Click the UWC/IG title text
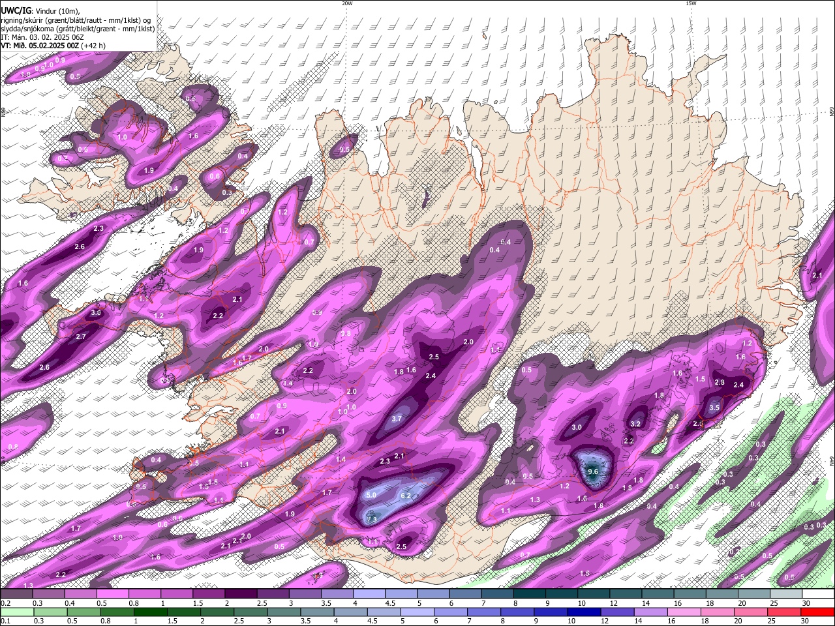The image size is (835, 626). (16, 10)
